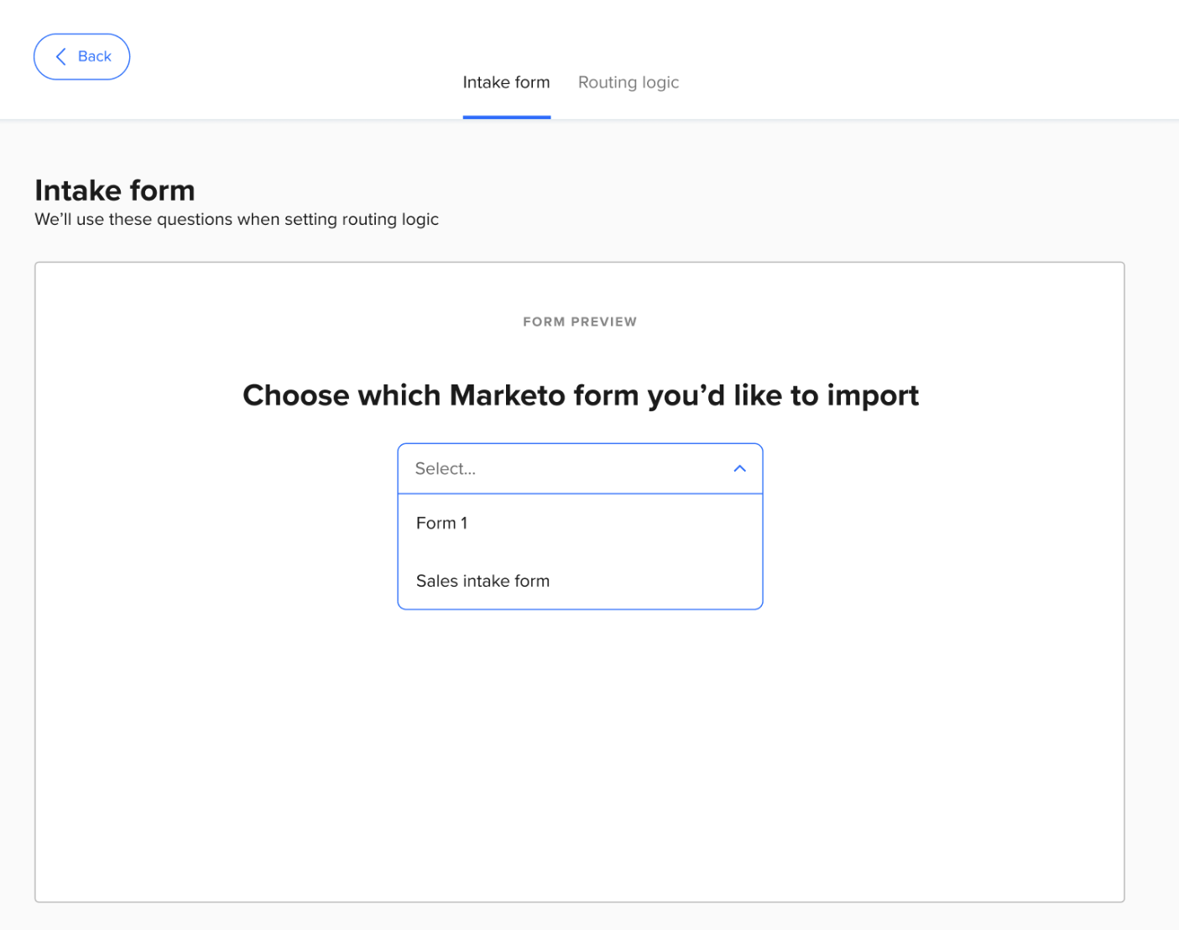Click the word Marketo in the heading

point(507,395)
